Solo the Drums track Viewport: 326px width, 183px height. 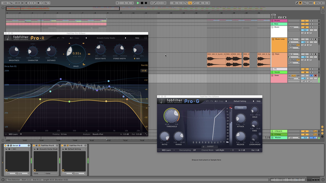(x=311, y=21)
